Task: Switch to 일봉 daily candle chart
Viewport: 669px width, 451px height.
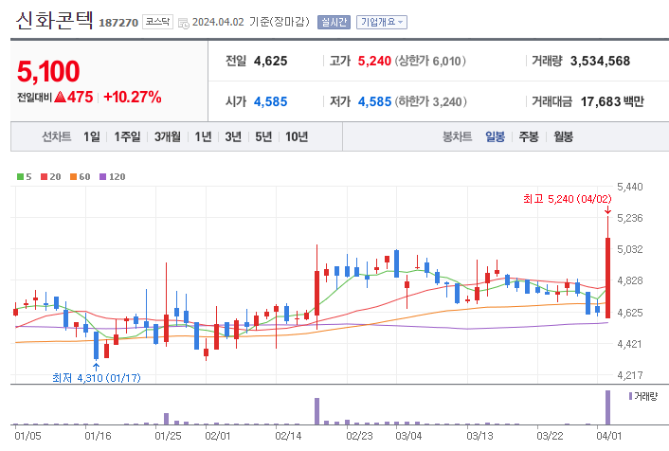Action: tap(495, 137)
